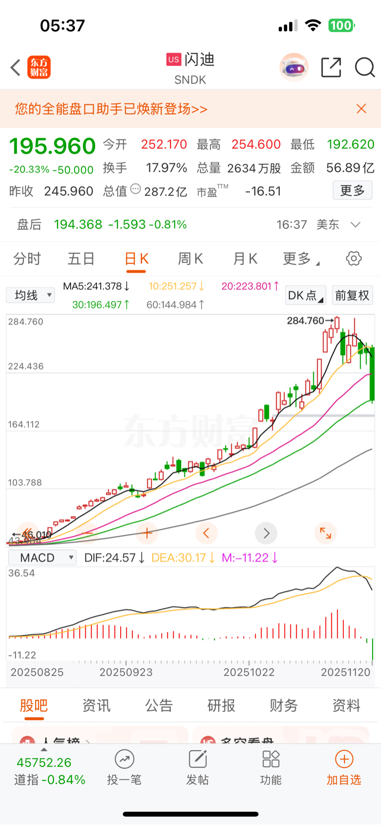Tap the MA 20:223.801 value
The image size is (381, 825).
click(250, 286)
